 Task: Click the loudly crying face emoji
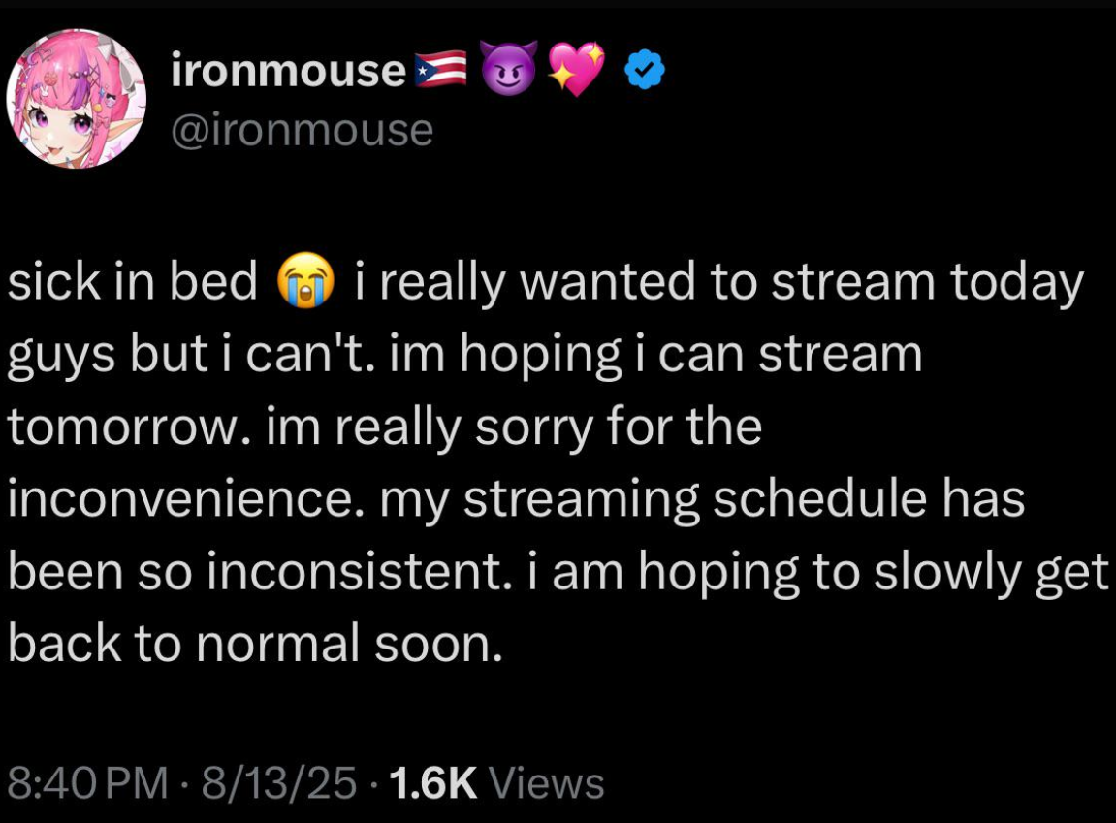pyautogui.click(x=305, y=283)
